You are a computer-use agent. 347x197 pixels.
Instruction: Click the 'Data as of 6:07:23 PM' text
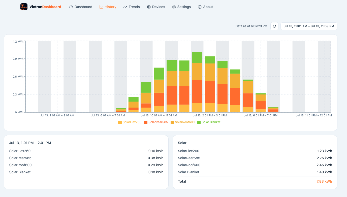point(251,26)
